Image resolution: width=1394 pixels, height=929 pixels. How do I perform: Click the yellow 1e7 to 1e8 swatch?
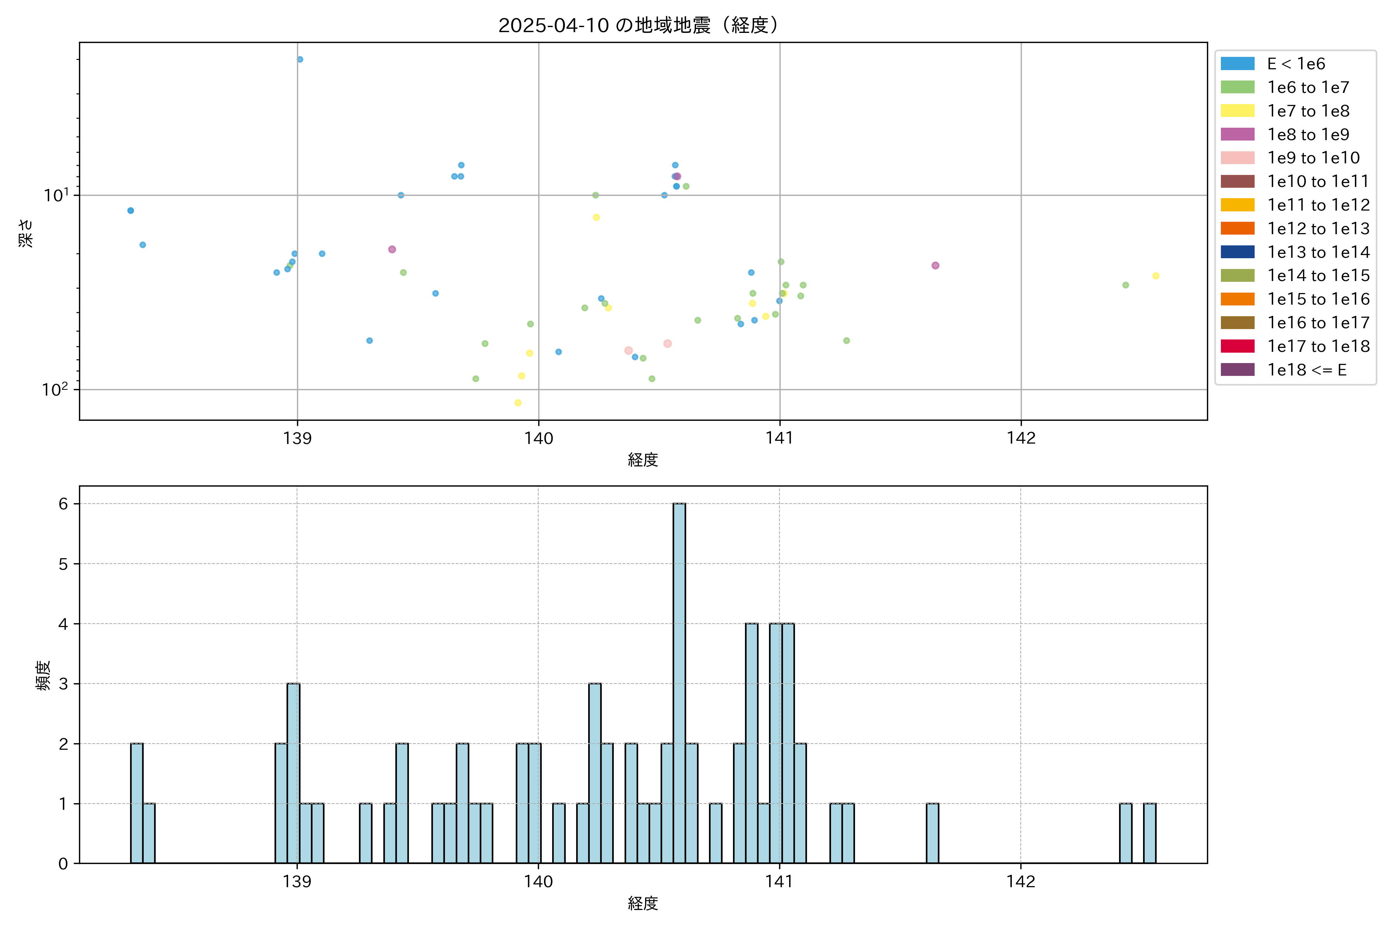click(1238, 111)
